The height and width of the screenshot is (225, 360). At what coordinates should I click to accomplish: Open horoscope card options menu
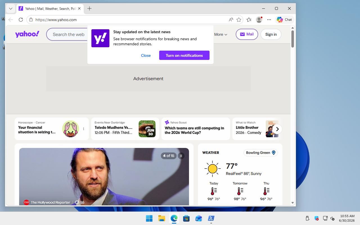point(84,129)
